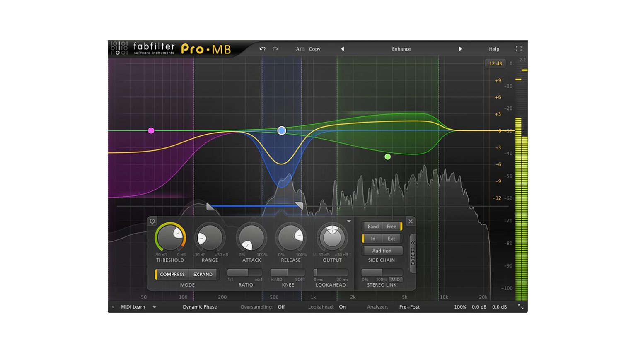Select Expand mode

click(x=203, y=274)
